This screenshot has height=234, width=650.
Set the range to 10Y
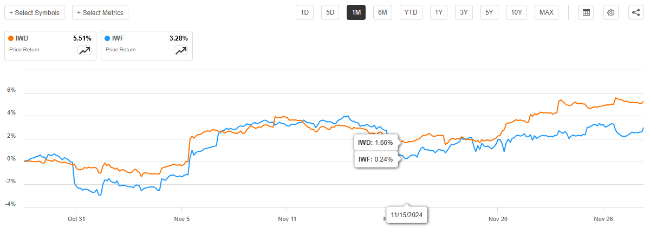(516, 12)
